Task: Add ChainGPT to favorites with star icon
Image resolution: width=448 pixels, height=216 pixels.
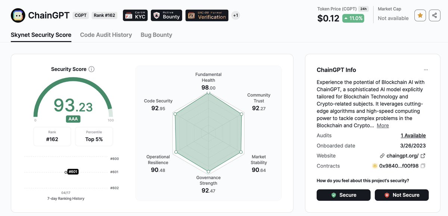Action: [x=420, y=15]
